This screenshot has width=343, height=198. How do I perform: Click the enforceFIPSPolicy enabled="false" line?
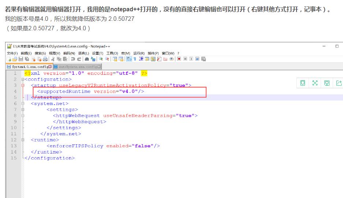(x=103, y=146)
